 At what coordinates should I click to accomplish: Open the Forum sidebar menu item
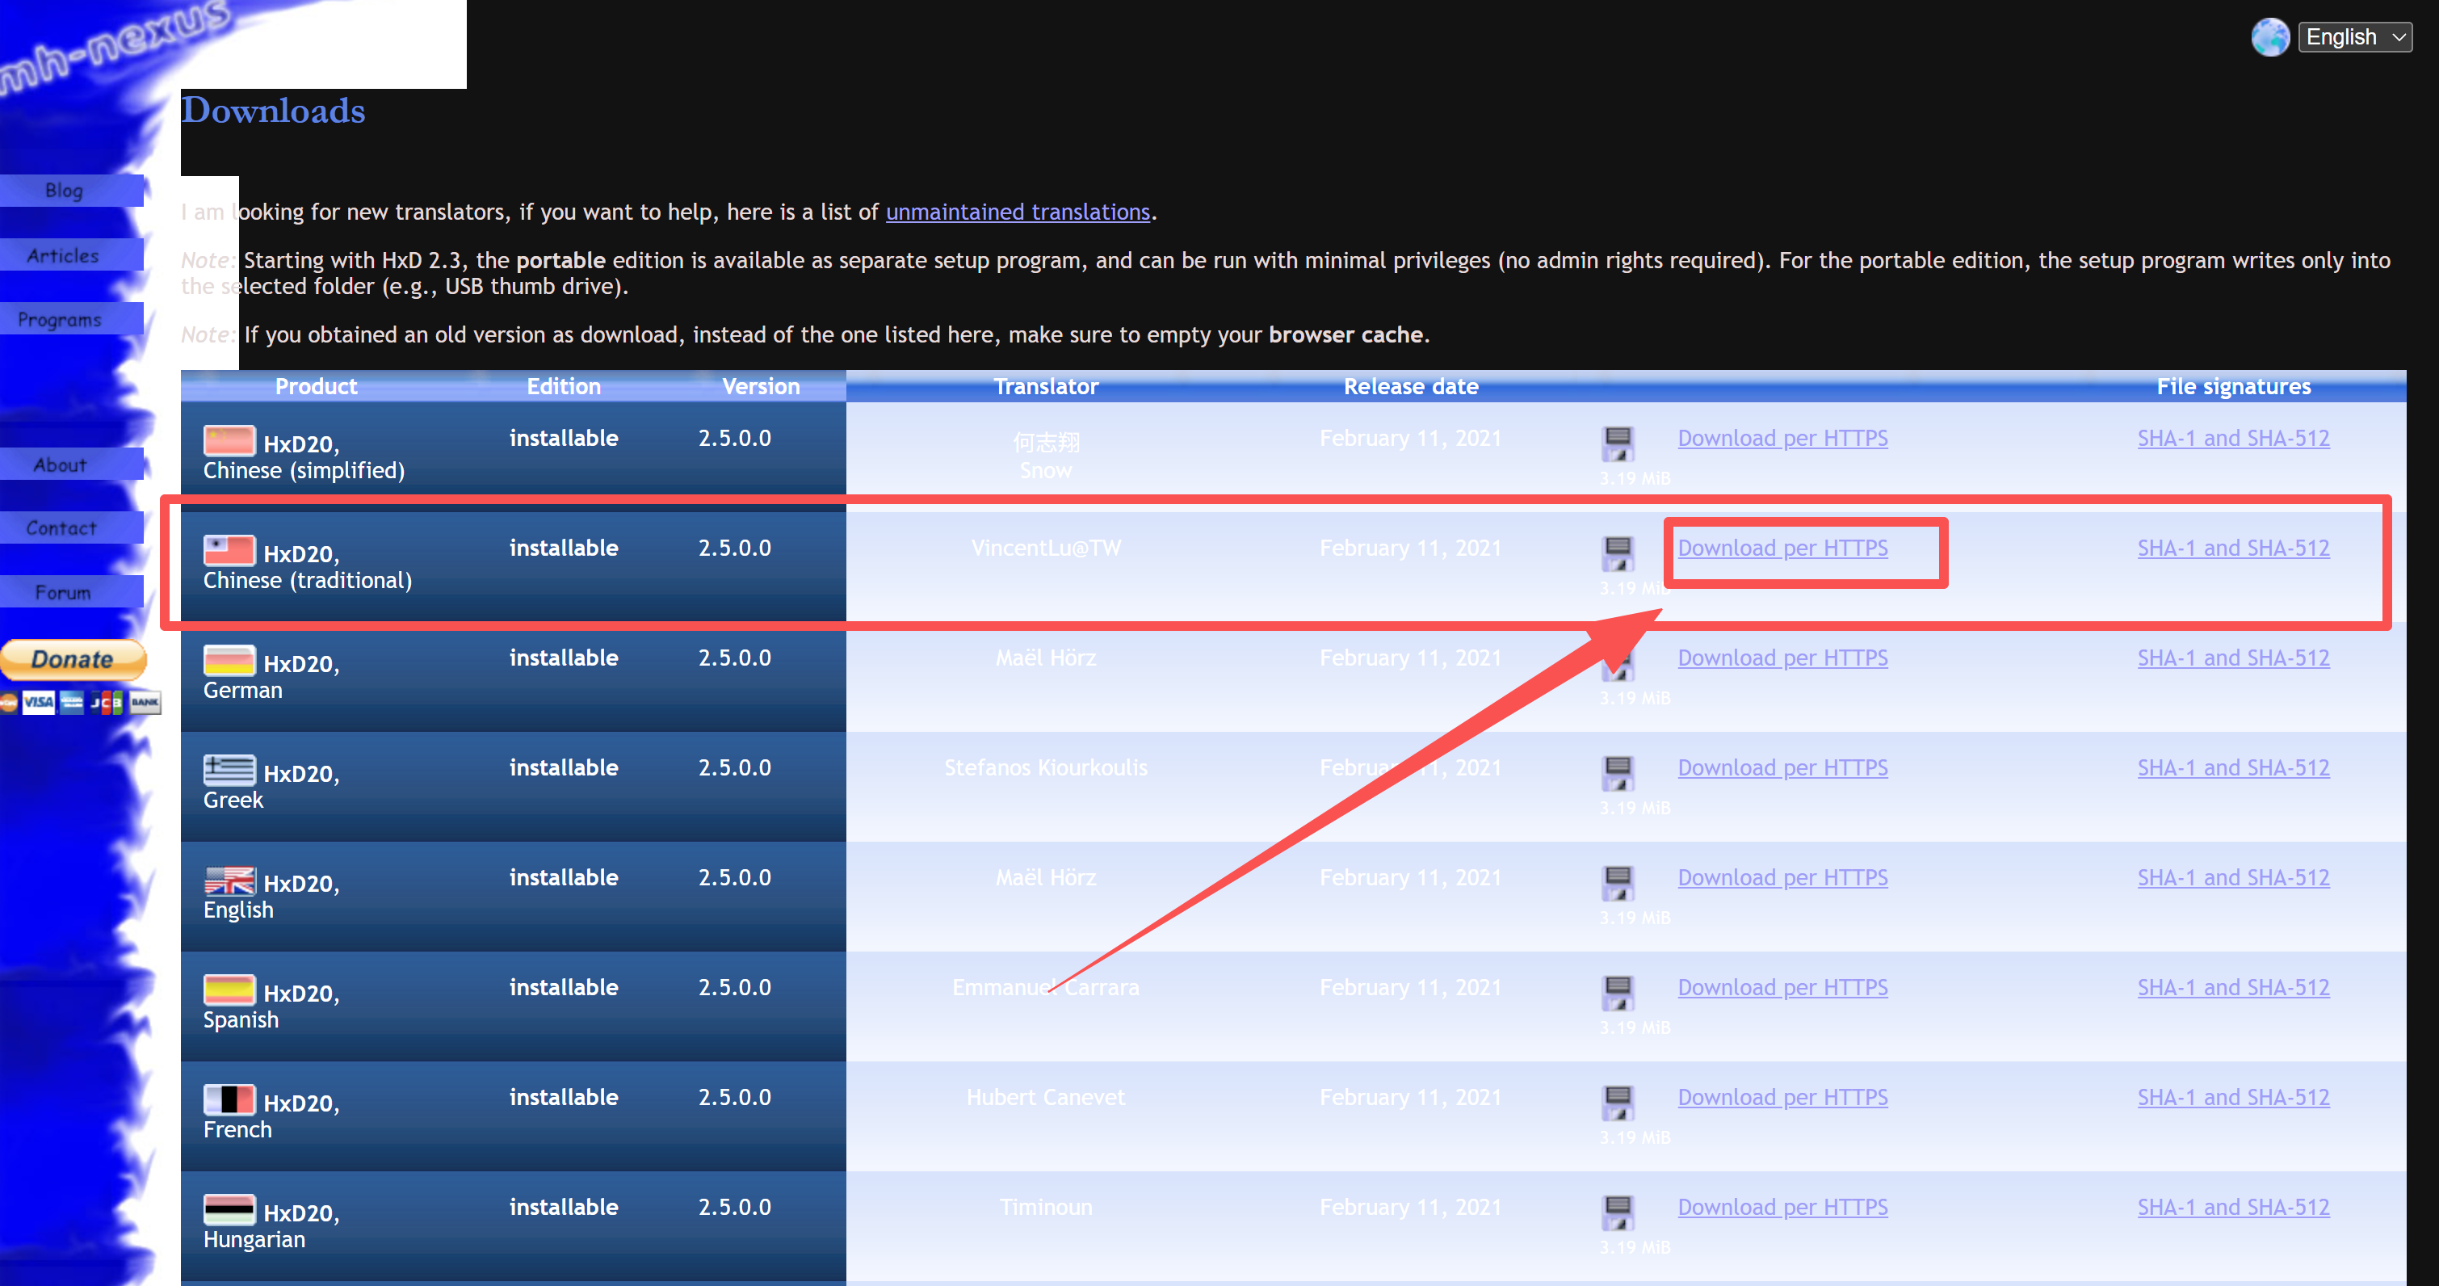(x=64, y=592)
